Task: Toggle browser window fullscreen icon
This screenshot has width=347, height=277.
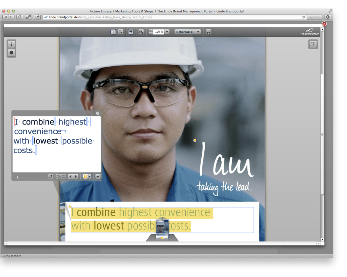Action: pyautogui.click(x=330, y=11)
